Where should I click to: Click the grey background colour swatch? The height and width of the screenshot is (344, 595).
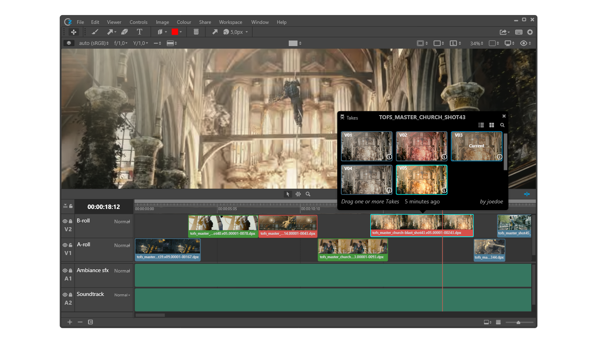(x=293, y=43)
